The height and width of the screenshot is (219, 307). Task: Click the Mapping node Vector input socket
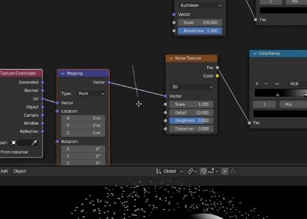click(57, 103)
